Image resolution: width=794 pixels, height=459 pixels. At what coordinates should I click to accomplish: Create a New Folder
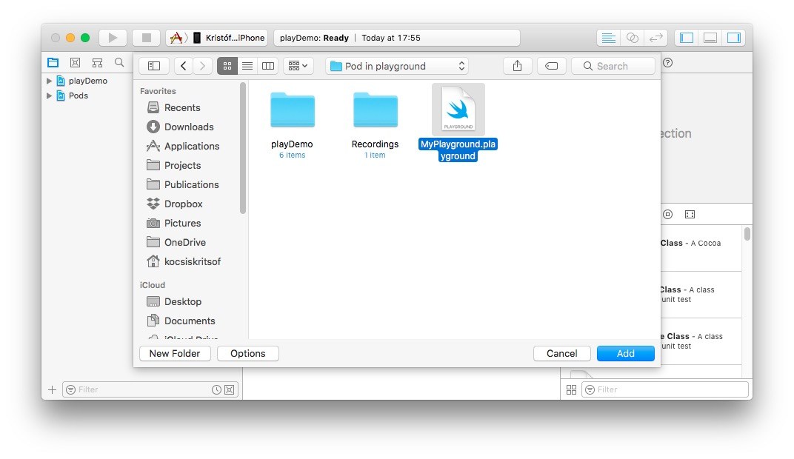[175, 353]
